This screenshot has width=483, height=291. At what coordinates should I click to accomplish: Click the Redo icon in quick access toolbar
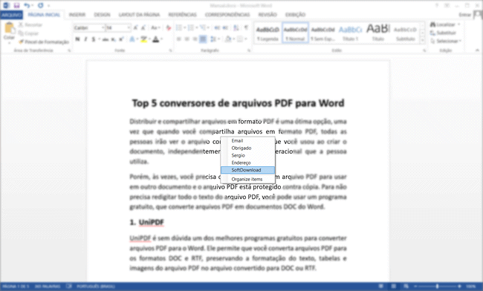pos(40,5)
